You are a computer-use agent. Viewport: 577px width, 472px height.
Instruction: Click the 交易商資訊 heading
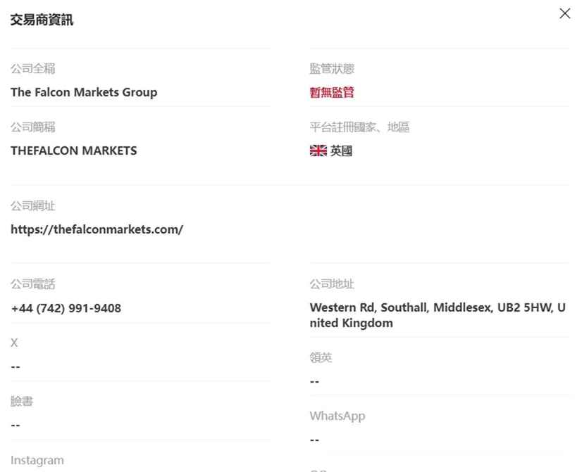[x=42, y=20]
